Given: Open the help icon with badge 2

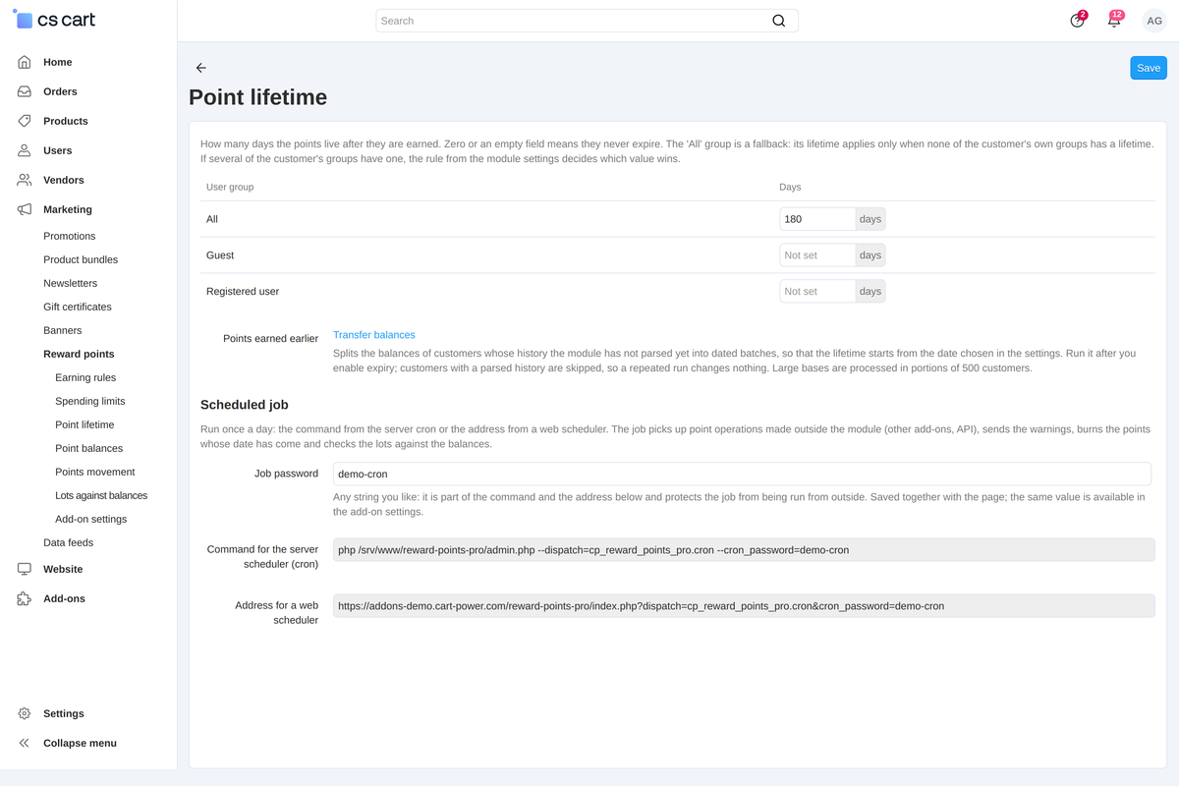Looking at the screenshot, I should pos(1078,21).
